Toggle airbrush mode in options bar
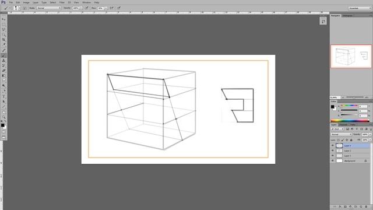The image size is (373, 210). 111,8
